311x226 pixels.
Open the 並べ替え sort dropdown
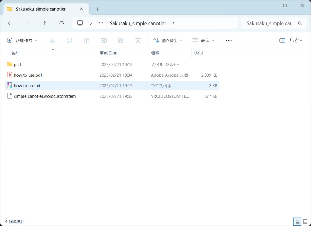pyautogui.click(x=167, y=41)
